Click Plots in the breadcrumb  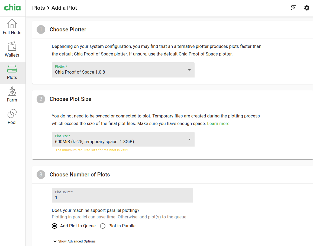pos(38,8)
